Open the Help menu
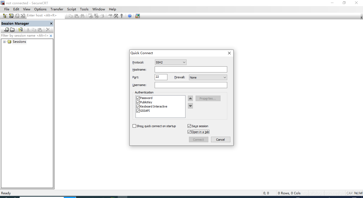The width and height of the screenshot is (363, 198). click(112, 9)
